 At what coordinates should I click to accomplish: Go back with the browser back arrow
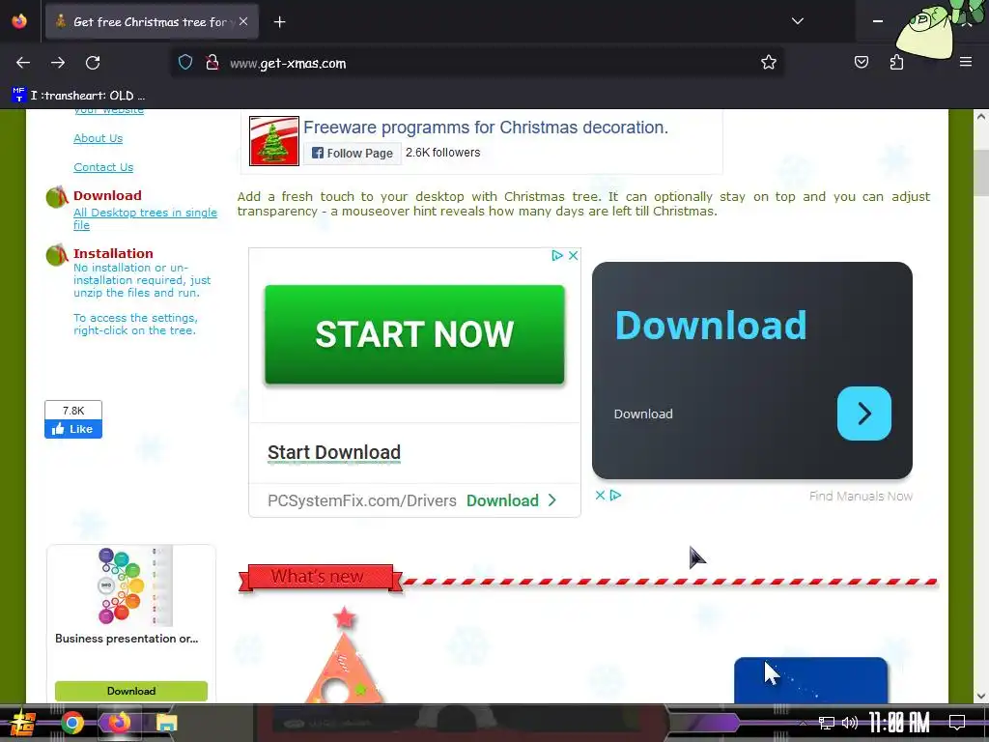[x=23, y=63]
